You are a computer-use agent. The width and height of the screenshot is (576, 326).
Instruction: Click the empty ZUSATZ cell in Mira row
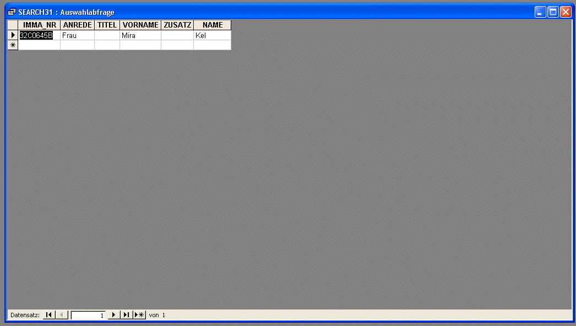click(177, 35)
